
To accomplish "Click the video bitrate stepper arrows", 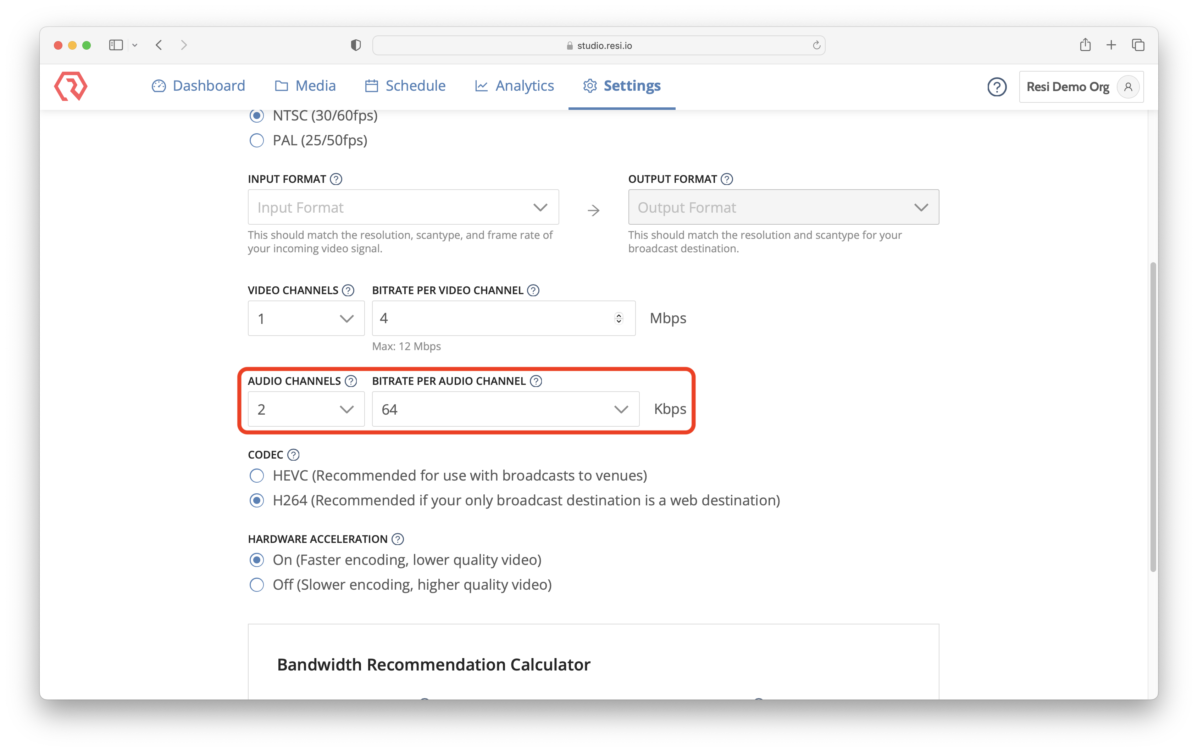I will pyautogui.click(x=619, y=318).
